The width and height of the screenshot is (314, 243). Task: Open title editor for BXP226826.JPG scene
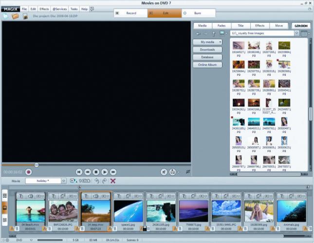click(54, 196)
